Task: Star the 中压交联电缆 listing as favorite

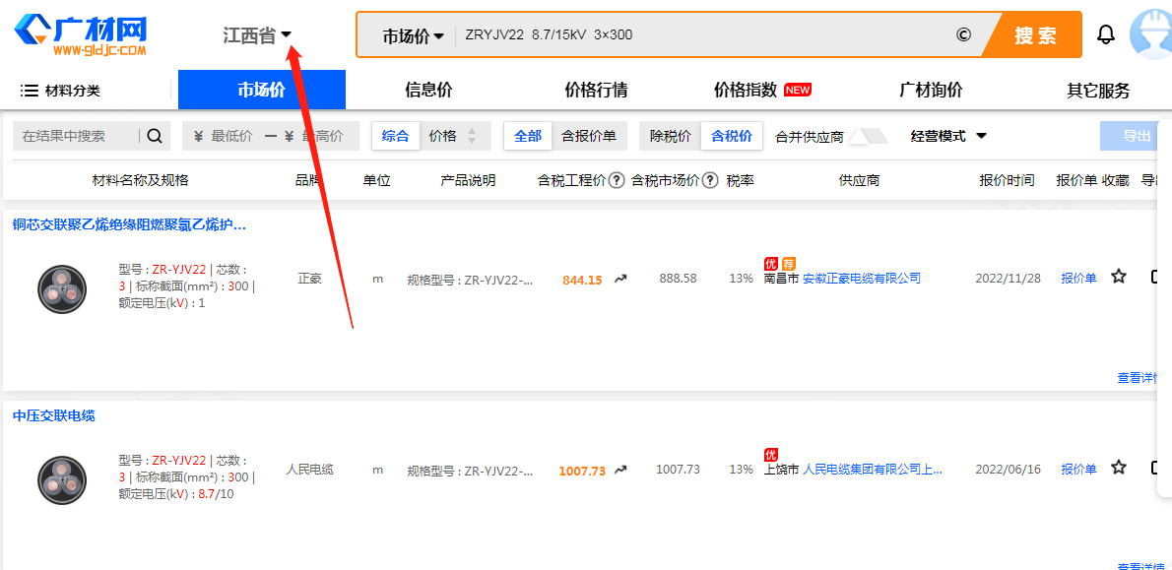Action: point(1118,469)
